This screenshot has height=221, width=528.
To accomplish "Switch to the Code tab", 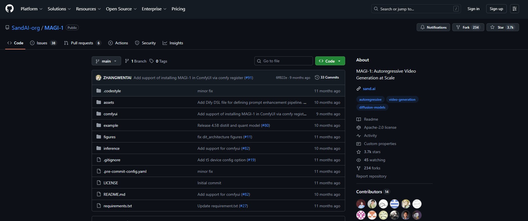I will pos(15,43).
